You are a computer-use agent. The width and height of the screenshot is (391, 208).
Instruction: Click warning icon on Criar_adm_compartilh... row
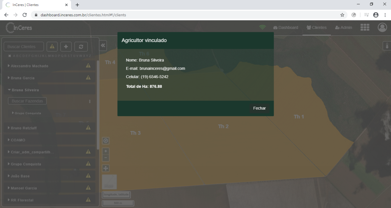coord(88,152)
